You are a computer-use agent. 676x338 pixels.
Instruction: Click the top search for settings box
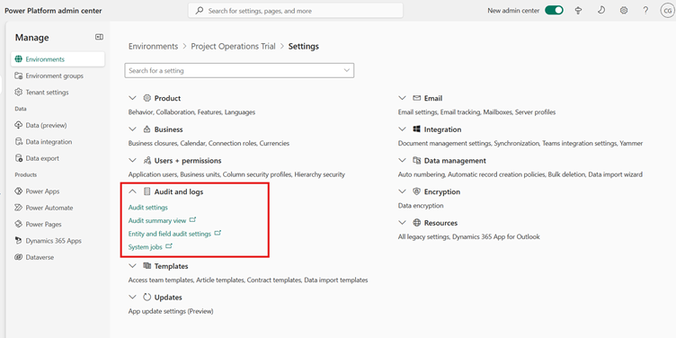296,11
